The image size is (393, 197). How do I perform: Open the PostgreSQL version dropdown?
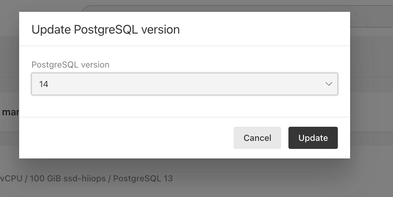pos(184,84)
